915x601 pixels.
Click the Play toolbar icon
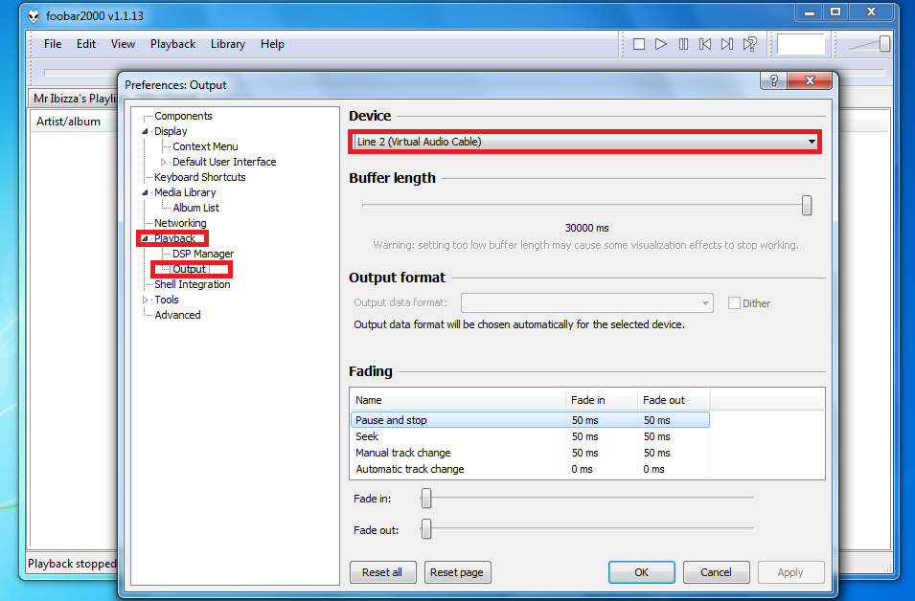[x=660, y=44]
